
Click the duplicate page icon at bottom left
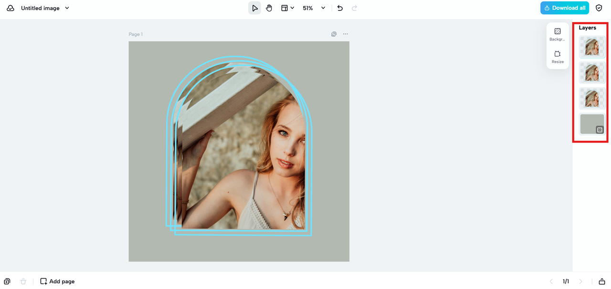(7, 281)
